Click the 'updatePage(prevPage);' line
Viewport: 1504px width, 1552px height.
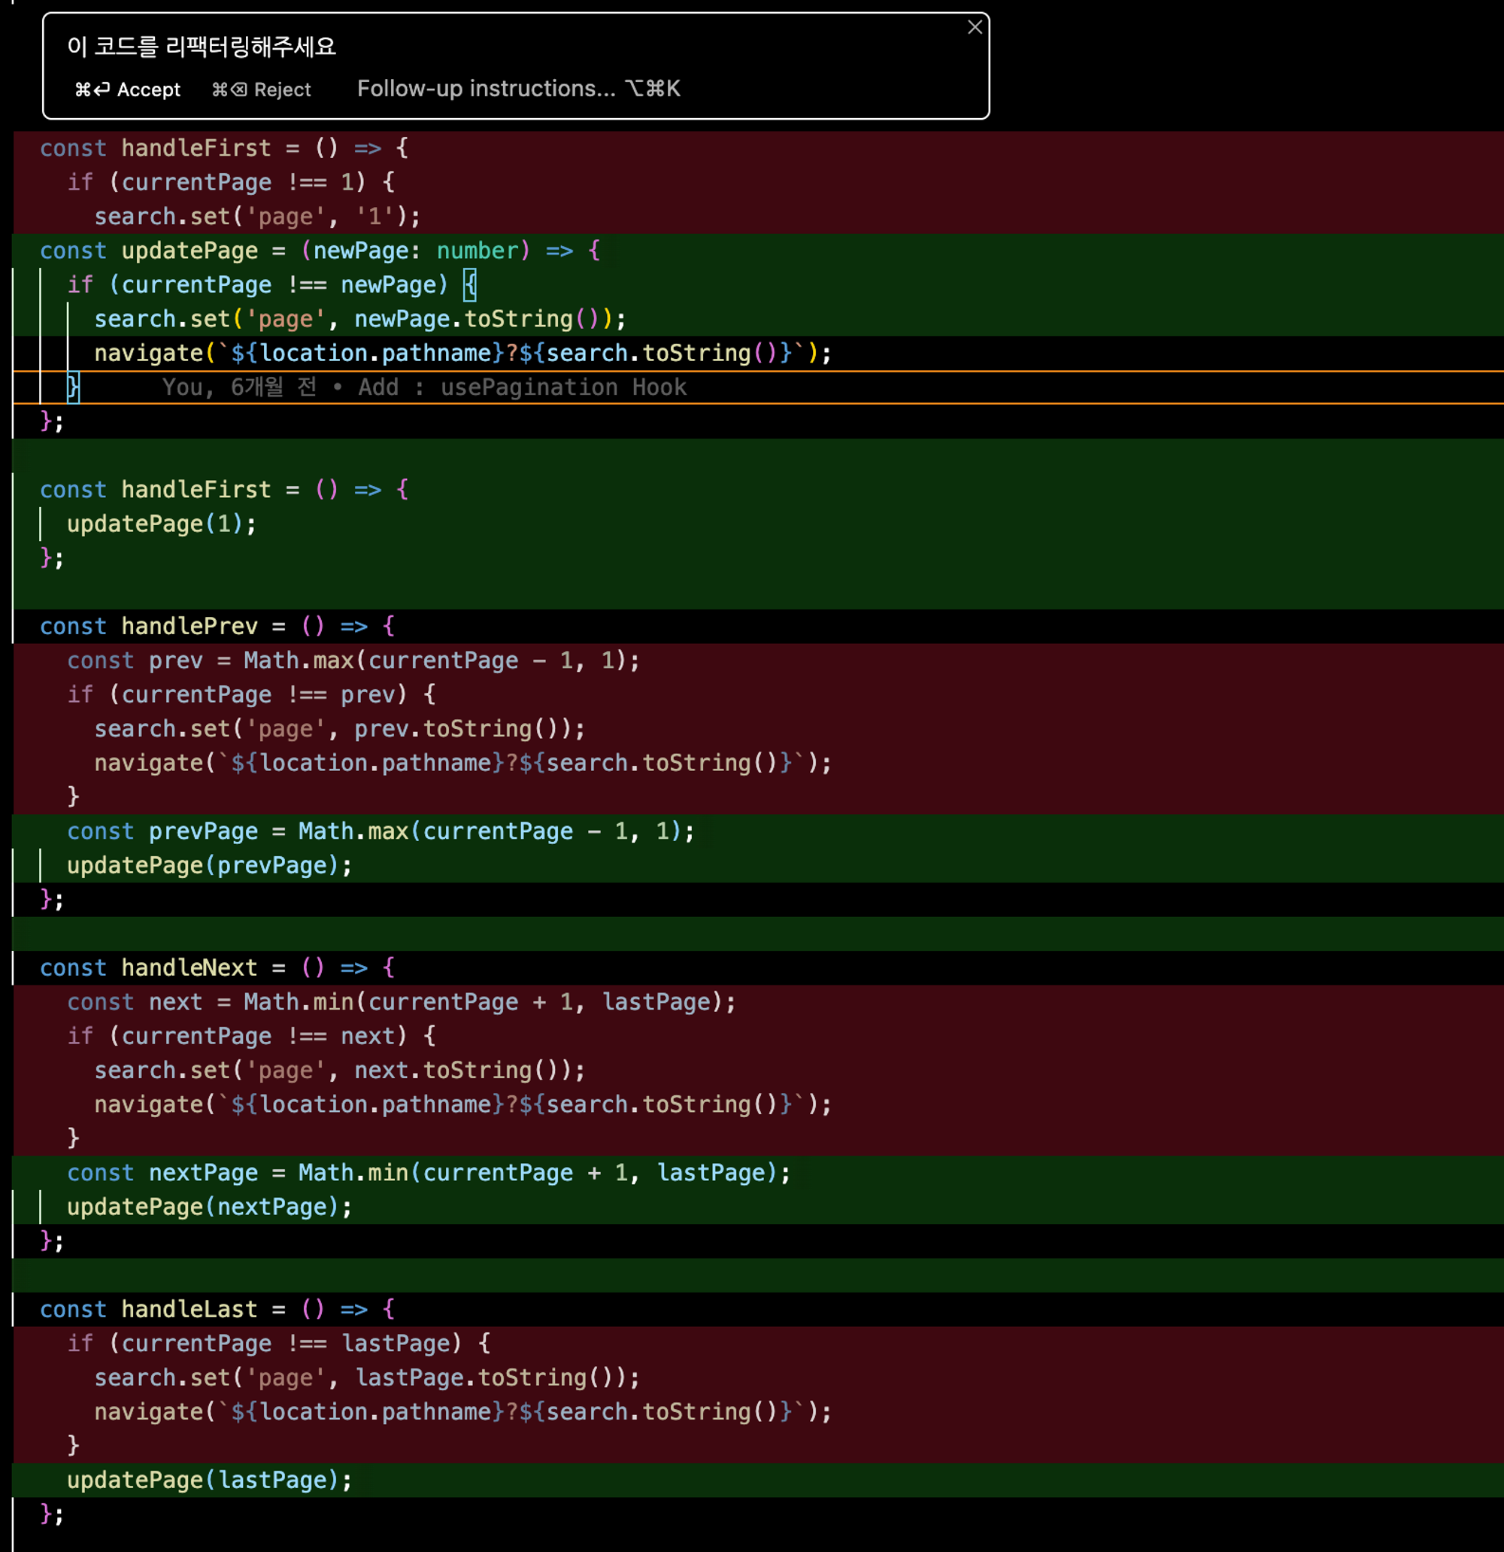pos(210,865)
